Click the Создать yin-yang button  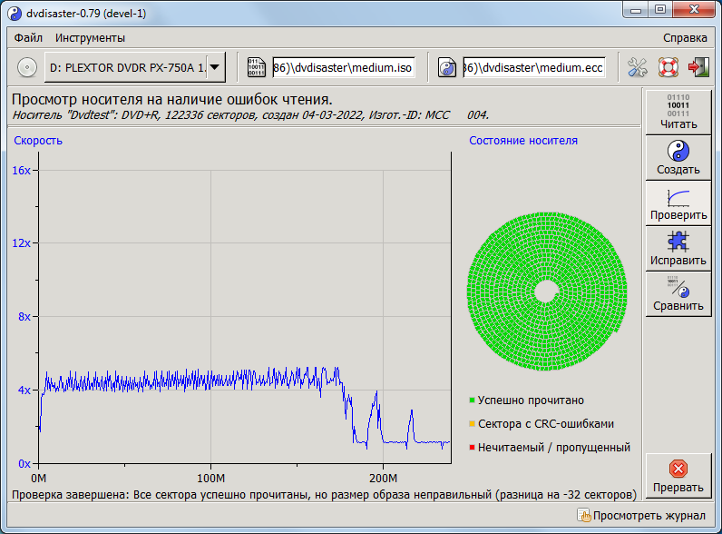tap(678, 157)
